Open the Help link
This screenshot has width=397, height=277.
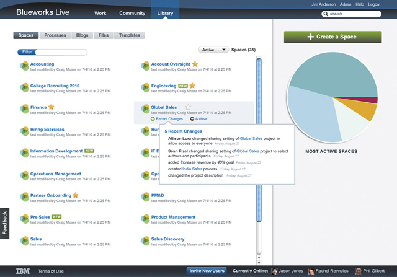(x=360, y=4)
